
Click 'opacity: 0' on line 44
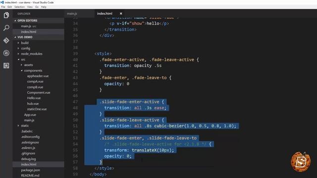pos(117,84)
